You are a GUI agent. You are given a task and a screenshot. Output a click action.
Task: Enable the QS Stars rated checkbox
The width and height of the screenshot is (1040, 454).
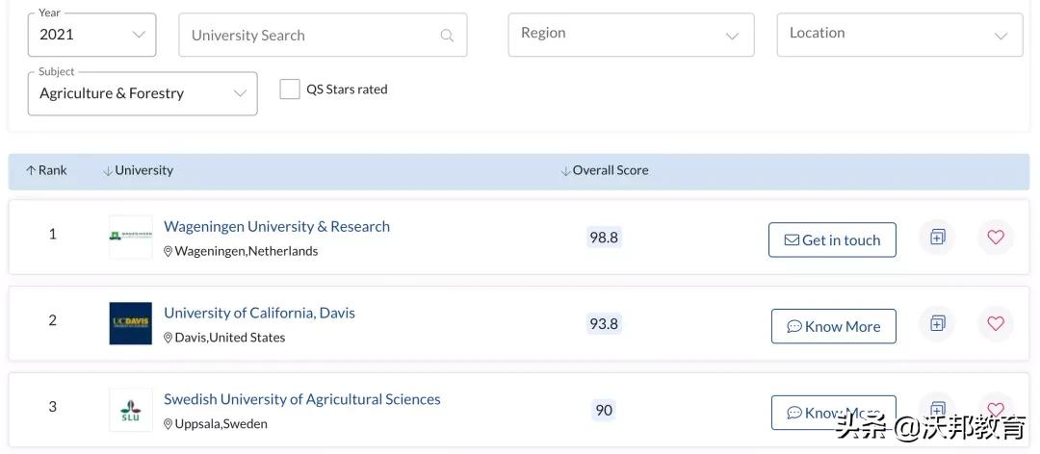pos(290,89)
